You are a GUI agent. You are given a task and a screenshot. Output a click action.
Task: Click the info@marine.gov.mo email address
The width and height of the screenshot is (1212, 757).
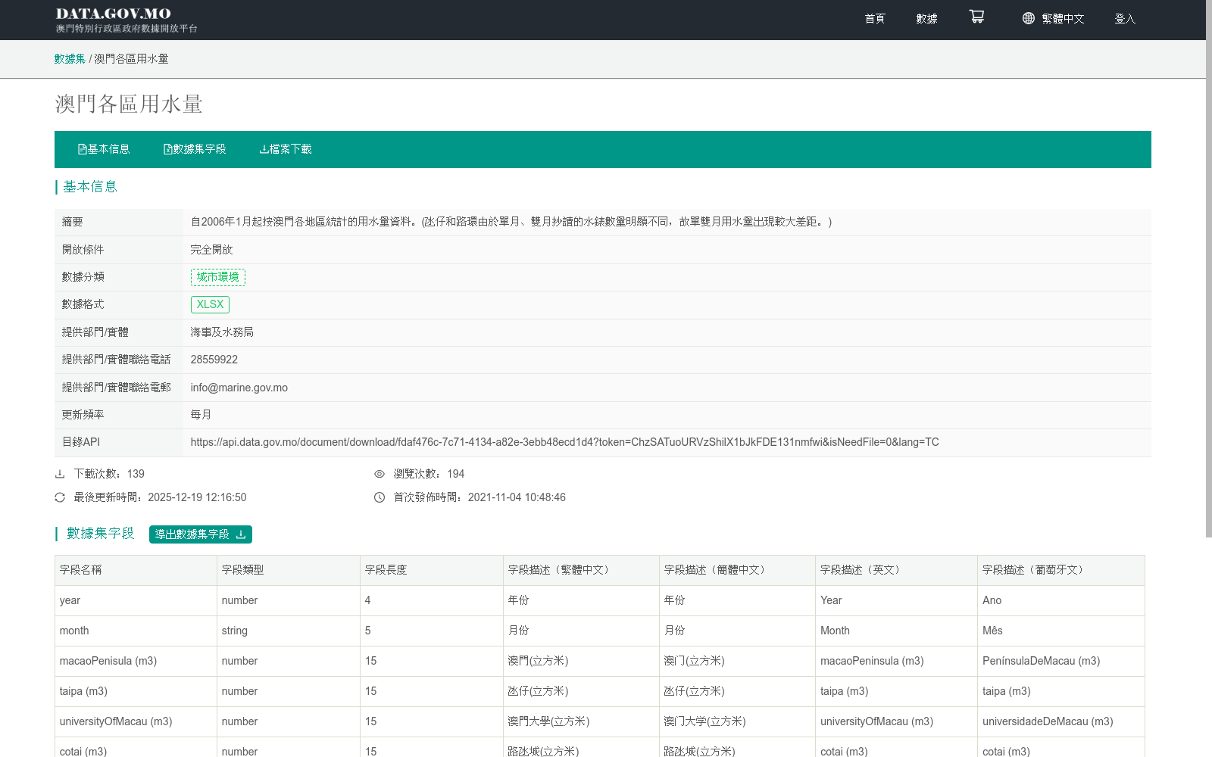click(239, 388)
